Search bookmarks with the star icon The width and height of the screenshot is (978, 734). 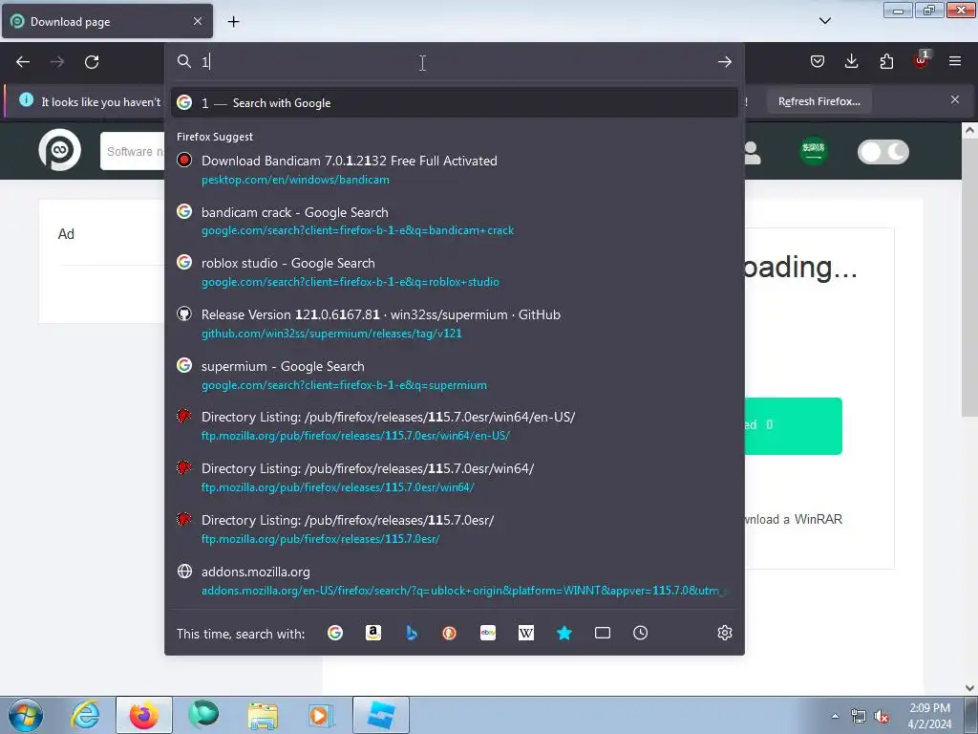563,633
